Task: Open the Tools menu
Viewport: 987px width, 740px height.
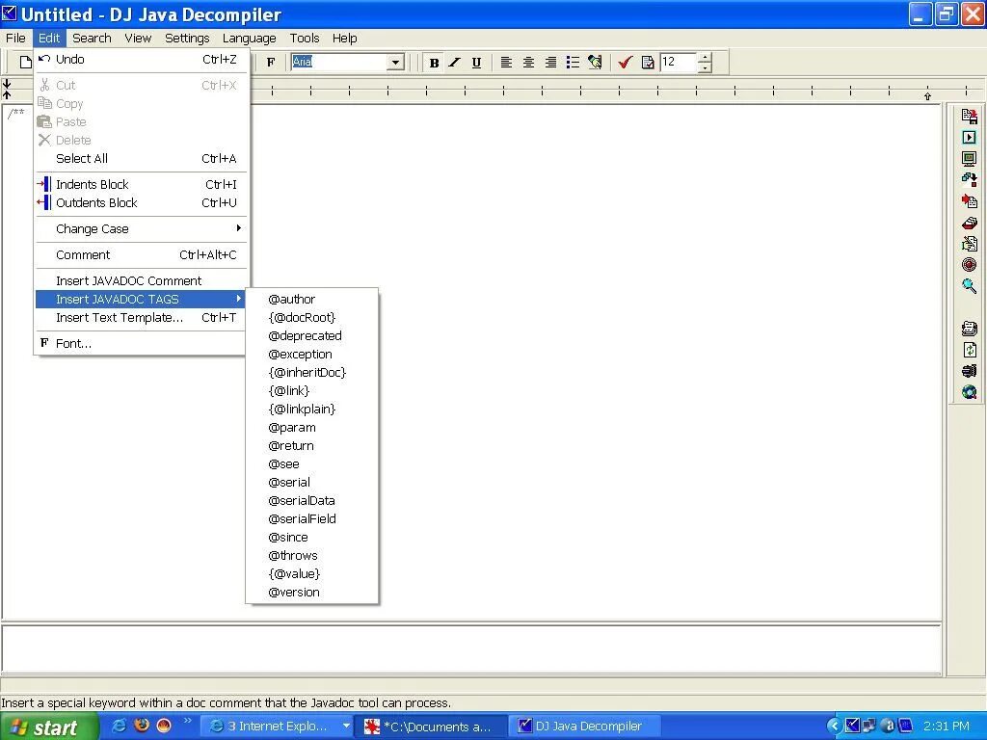Action: pyautogui.click(x=305, y=38)
